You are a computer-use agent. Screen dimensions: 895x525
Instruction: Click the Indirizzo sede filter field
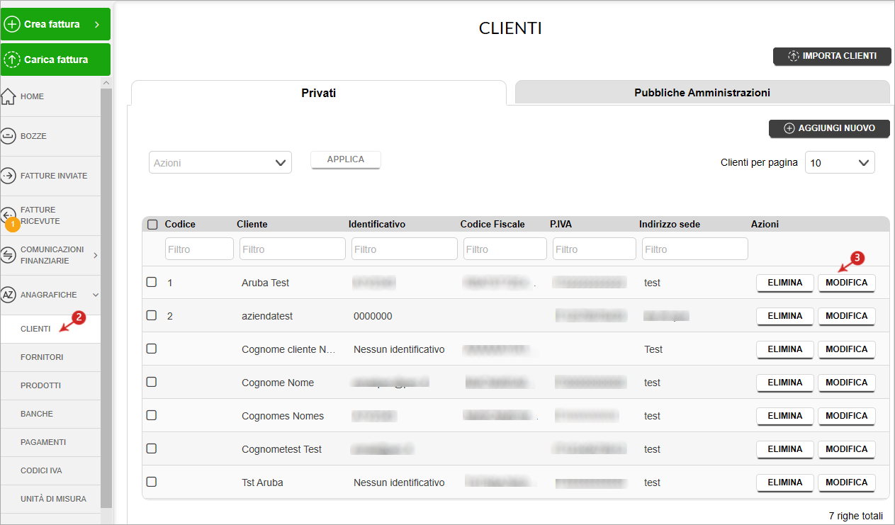(x=695, y=249)
